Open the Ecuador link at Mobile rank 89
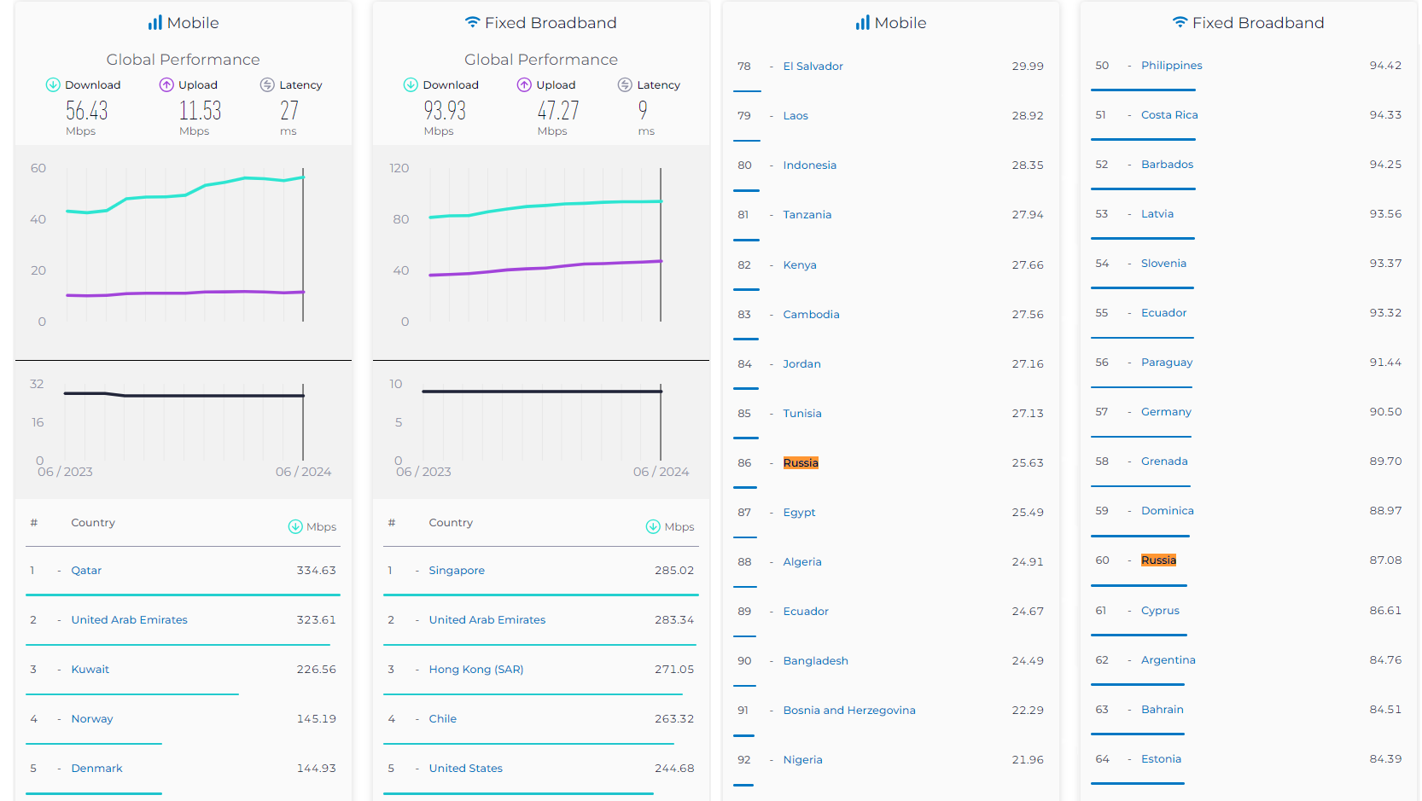 [x=806, y=612]
